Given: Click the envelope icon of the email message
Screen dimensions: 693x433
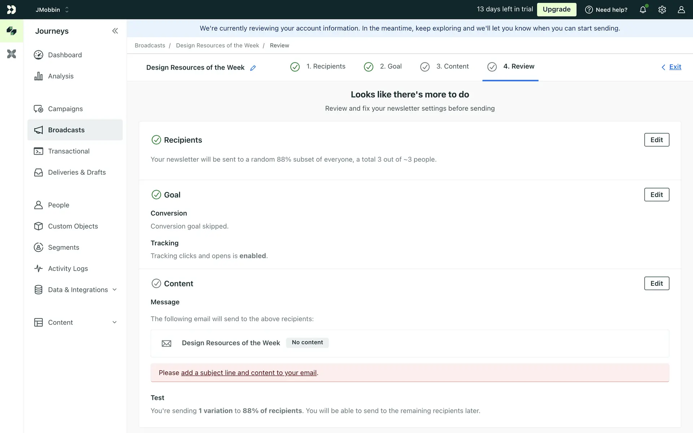Looking at the screenshot, I should [x=166, y=343].
